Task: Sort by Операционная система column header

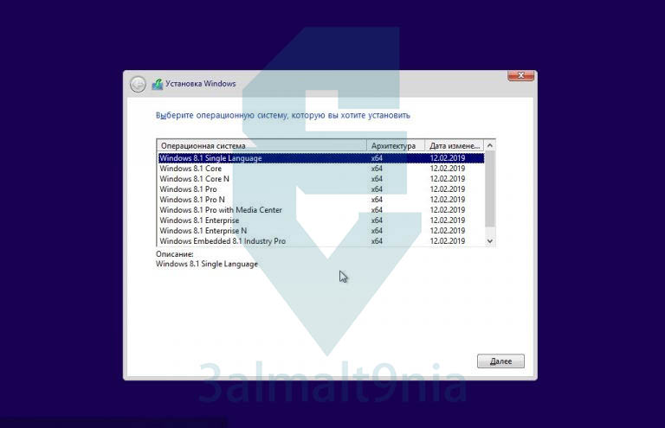Action: [261, 145]
